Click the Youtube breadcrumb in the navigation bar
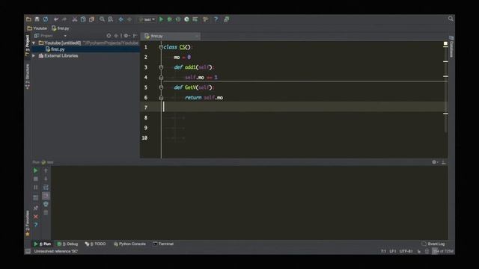This screenshot has height=269, width=479. coord(37,28)
